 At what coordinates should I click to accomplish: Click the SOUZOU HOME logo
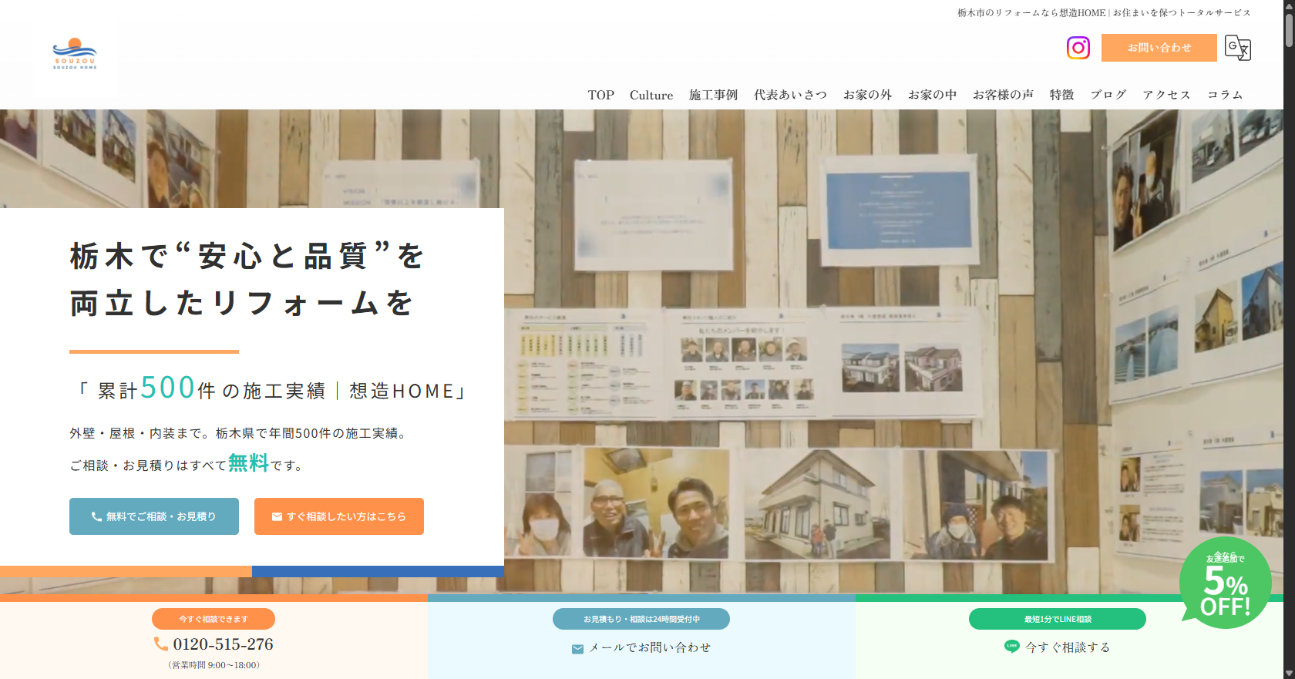[75, 54]
